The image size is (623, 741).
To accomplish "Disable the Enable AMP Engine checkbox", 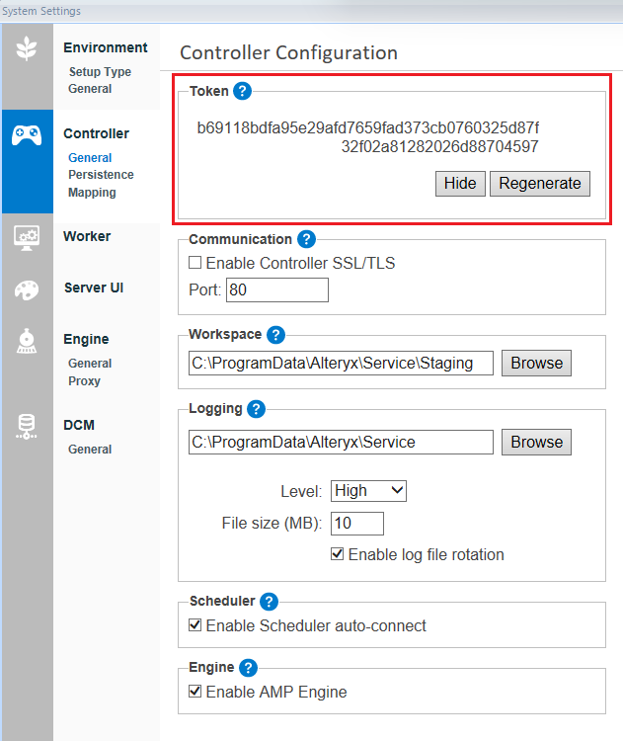I will [x=195, y=692].
